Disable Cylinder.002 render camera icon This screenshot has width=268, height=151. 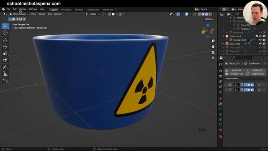[264, 40]
